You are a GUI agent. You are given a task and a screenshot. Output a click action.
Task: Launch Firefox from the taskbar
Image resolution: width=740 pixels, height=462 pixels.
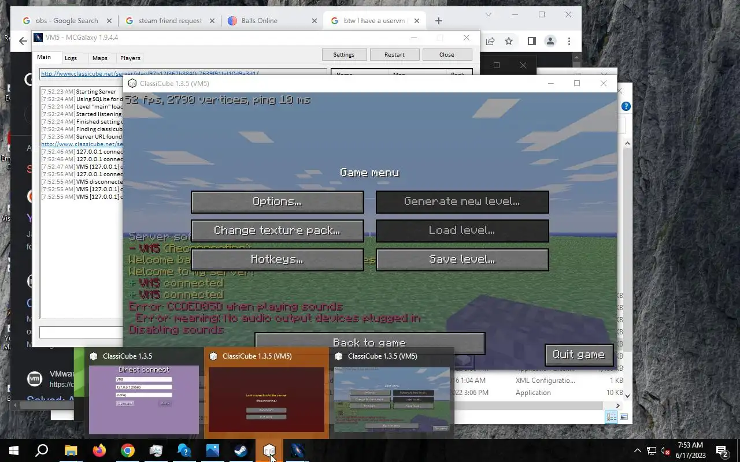99,450
